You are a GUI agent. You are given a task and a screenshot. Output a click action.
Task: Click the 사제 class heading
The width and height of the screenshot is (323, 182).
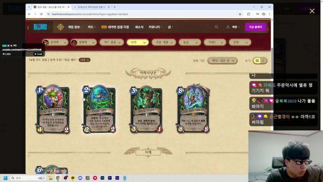pyautogui.click(x=148, y=152)
